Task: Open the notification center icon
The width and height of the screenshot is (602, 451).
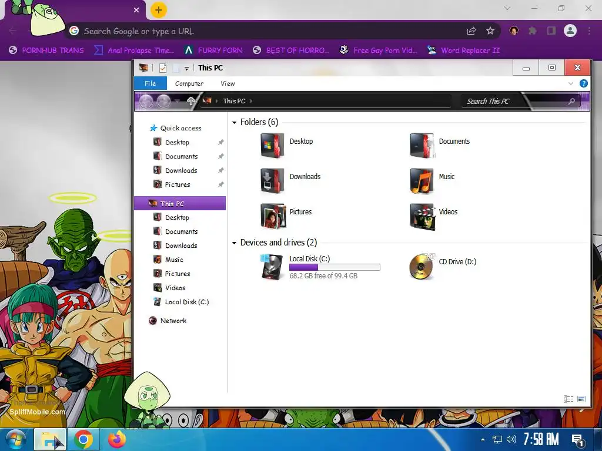Action: pos(577,439)
